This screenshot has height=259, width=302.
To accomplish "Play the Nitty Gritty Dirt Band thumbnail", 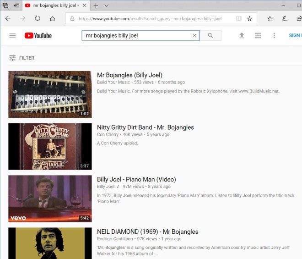I will 50,147.
